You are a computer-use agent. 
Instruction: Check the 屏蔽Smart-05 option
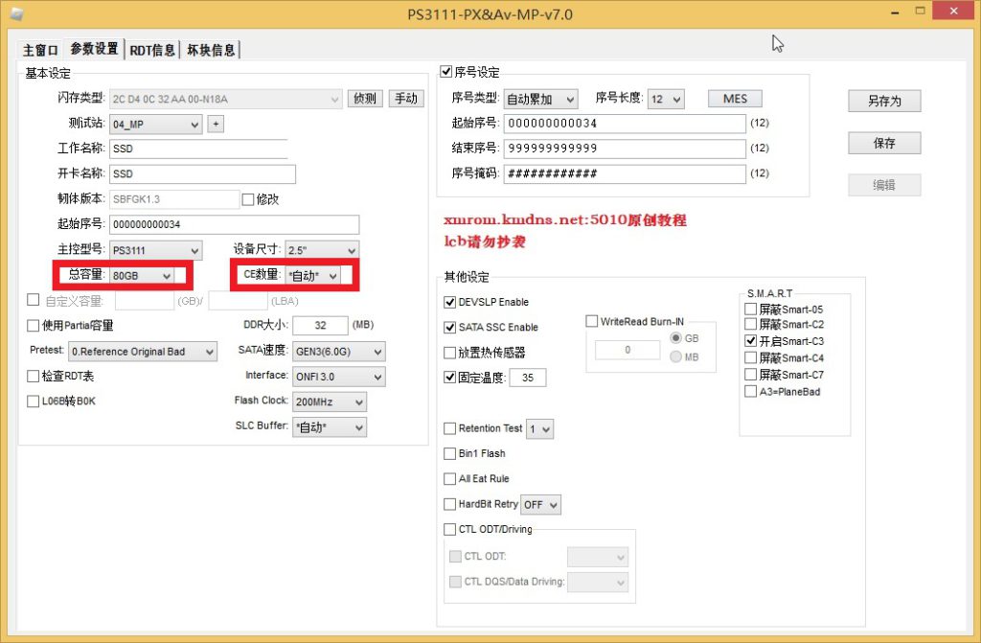(750, 309)
